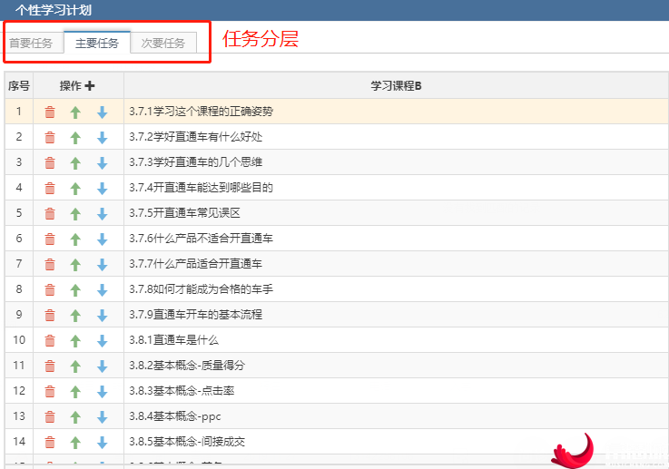Move row 5 up
This screenshot has width=669, height=469.
pyautogui.click(x=75, y=213)
